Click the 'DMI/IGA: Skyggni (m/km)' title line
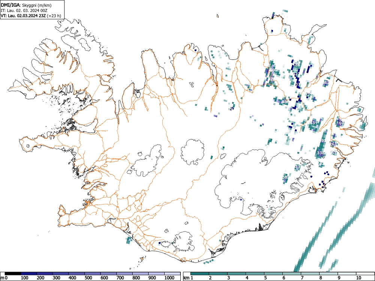 tap(26, 5)
